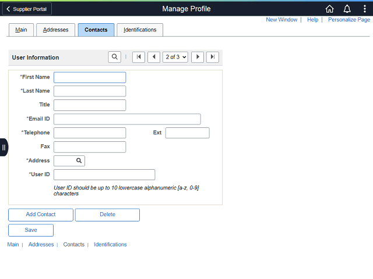This screenshot has height=279, width=373.
Task: Click the bottom Identifications link
Action: pos(110,245)
